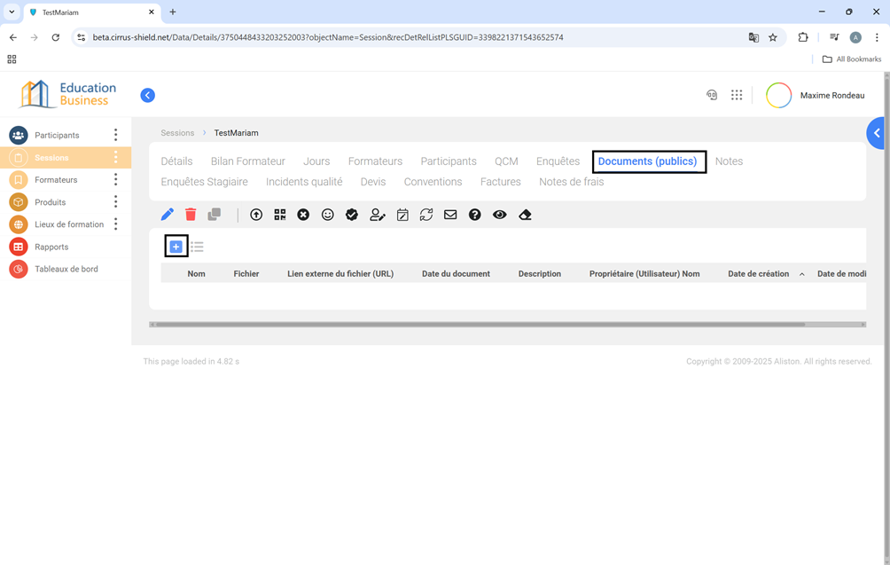
Task: Open Tableaux de bord in sidebar
Action: click(66, 269)
